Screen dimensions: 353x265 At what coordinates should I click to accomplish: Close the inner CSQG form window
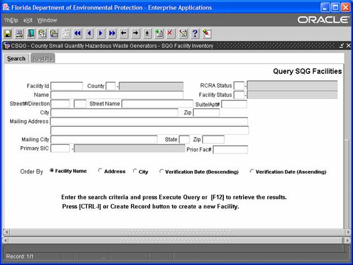coord(348,46)
